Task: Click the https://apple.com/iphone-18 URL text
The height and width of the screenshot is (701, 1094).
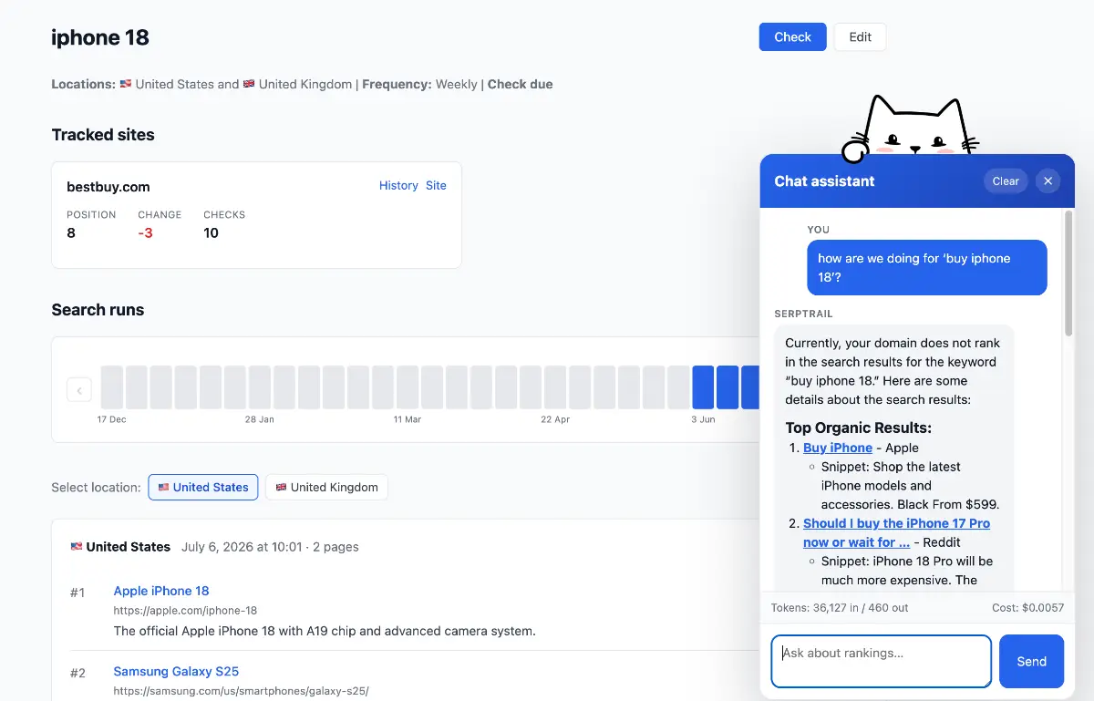Action: (x=185, y=611)
